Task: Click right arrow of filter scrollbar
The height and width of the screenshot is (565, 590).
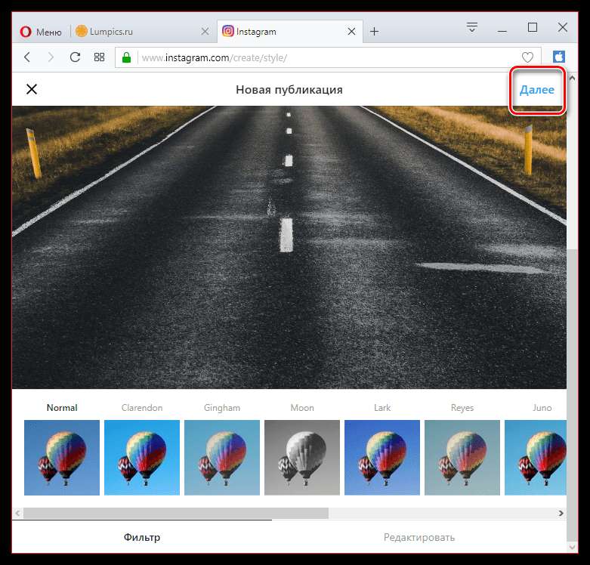Action: 561,513
